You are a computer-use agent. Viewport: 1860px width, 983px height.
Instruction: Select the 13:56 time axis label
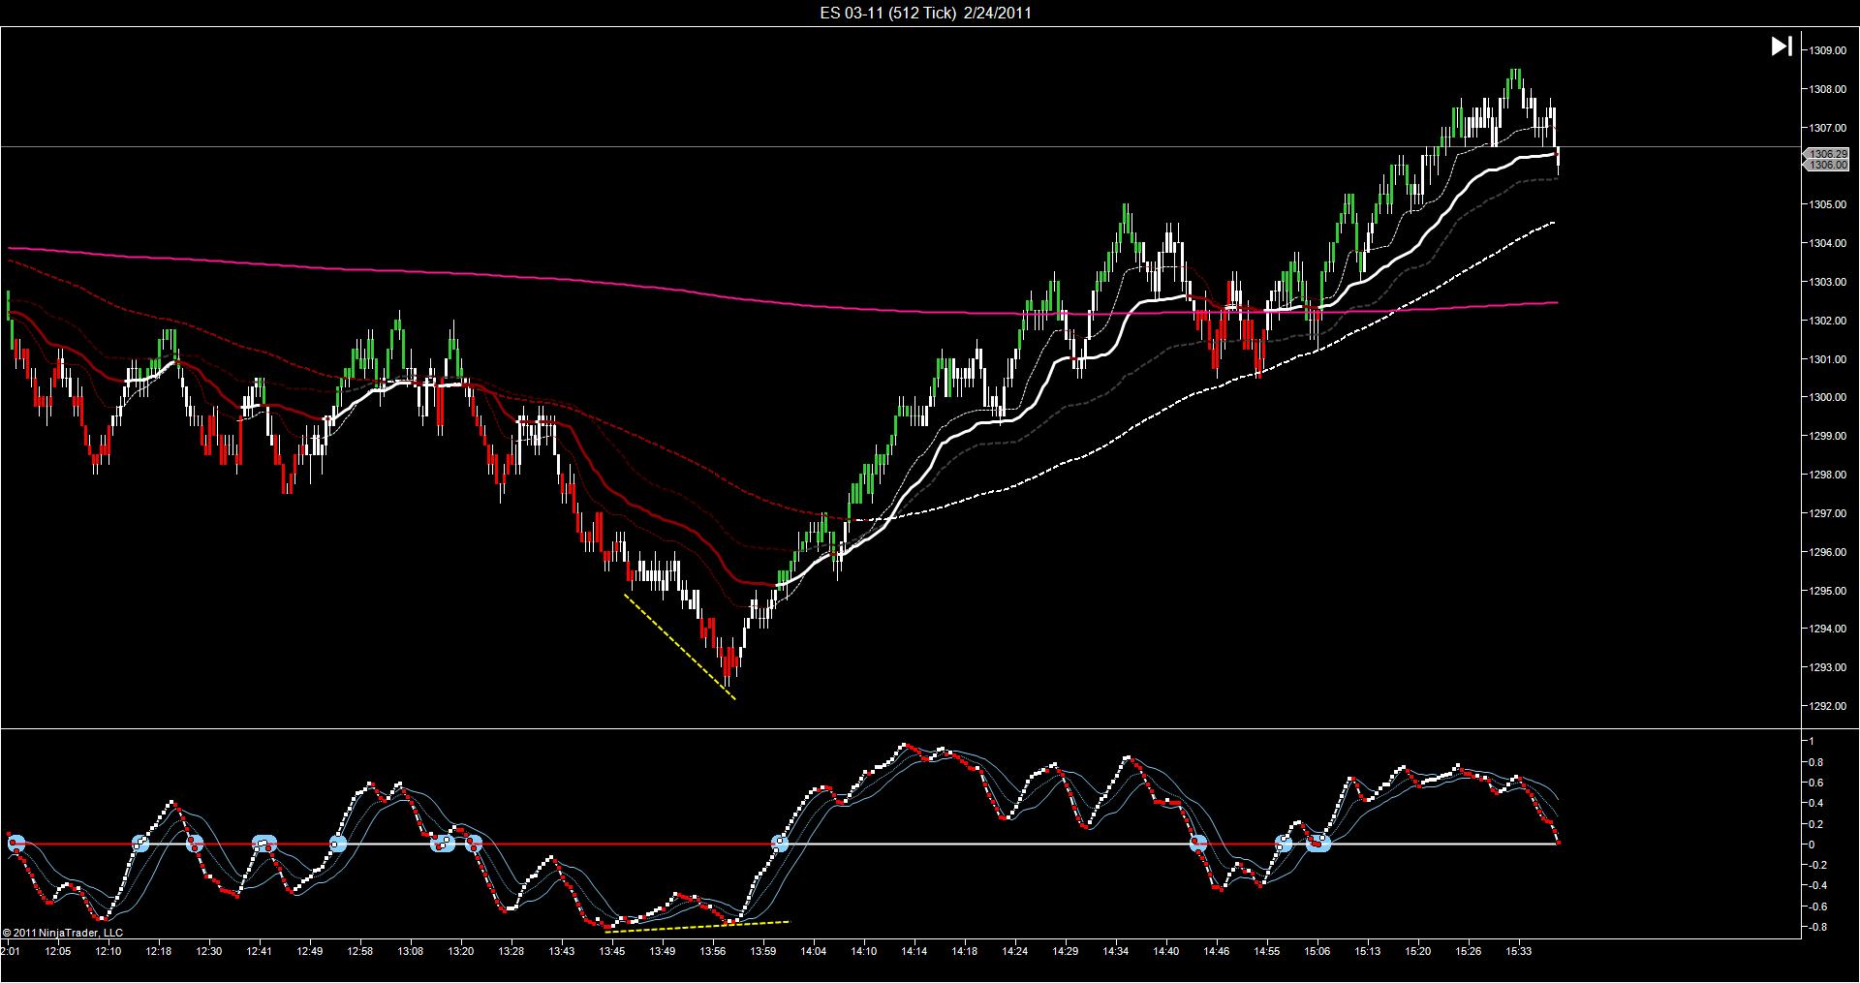713,952
